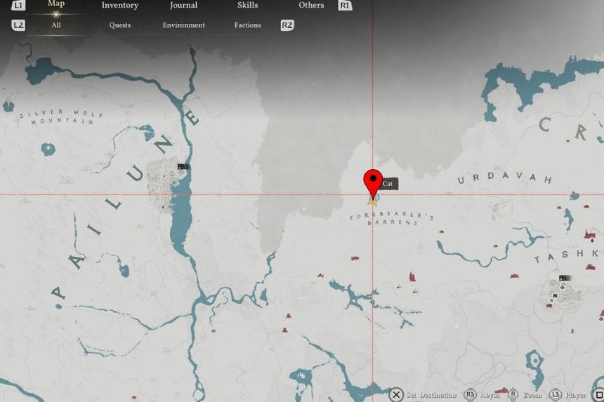This screenshot has height=402, width=604.
Task: Open the Inventory tab
Action: pyautogui.click(x=119, y=6)
